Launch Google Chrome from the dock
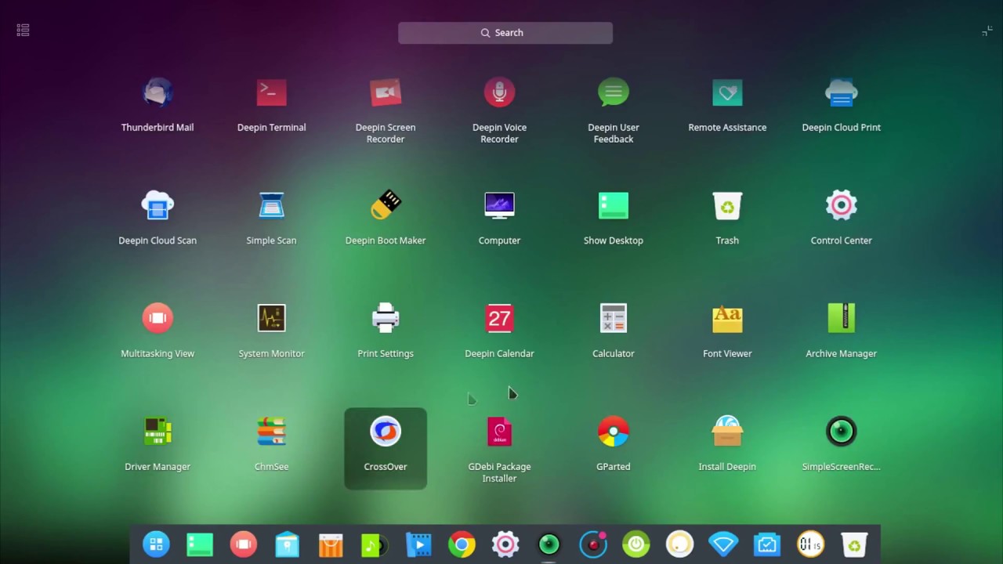Viewport: 1003px width, 564px height. pyautogui.click(x=462, y=544)
